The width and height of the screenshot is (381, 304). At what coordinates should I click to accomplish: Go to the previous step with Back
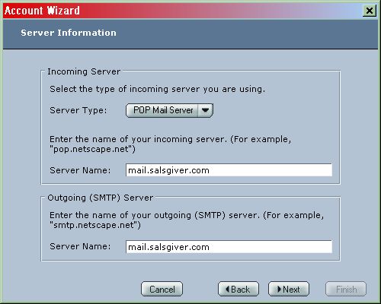coord(239,289)
